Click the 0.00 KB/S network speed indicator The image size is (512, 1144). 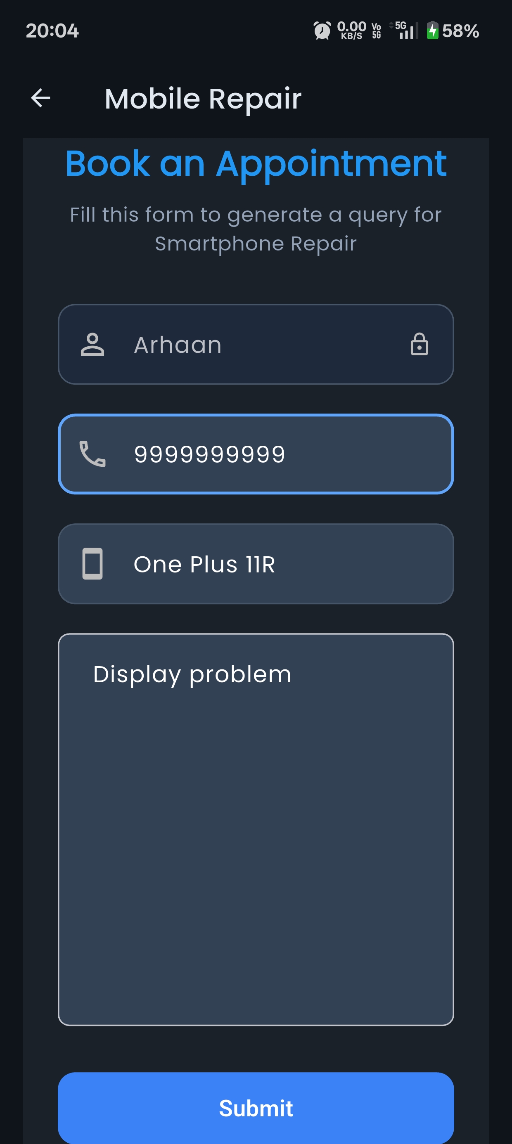(x=351, y=30)
